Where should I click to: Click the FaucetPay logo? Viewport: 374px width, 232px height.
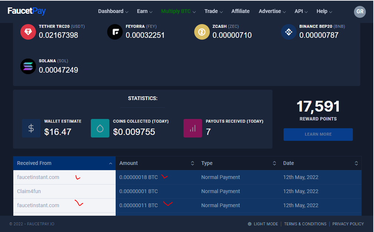(26, 11)
